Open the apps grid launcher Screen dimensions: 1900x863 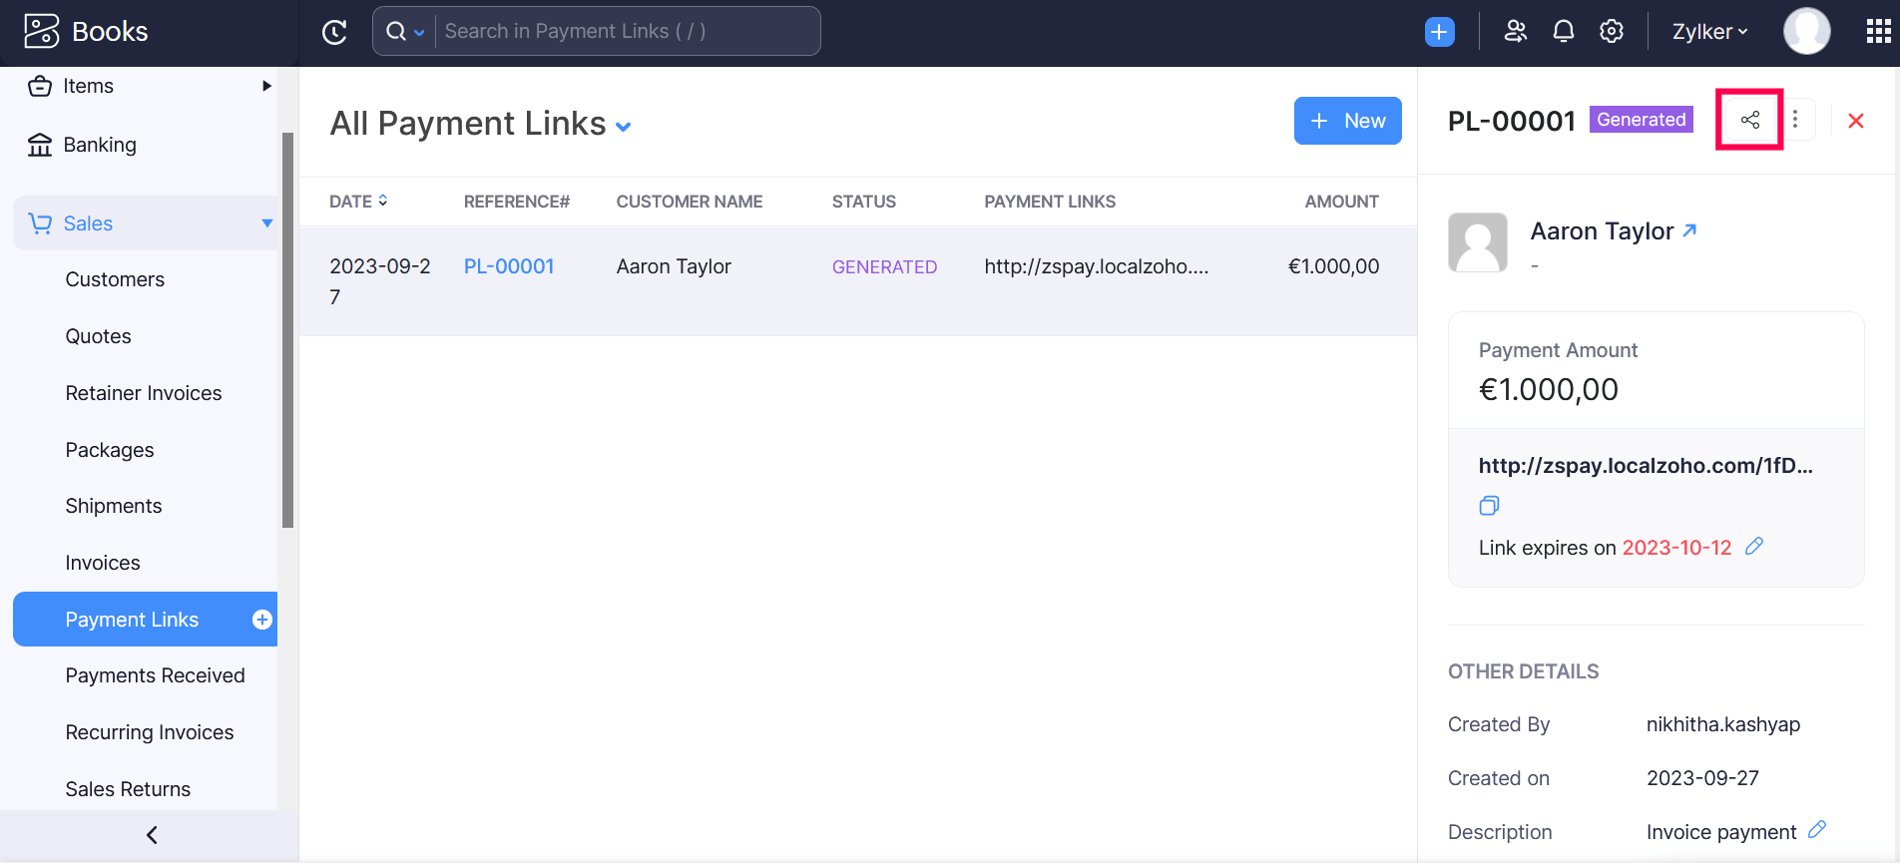tap(1878, 32)
